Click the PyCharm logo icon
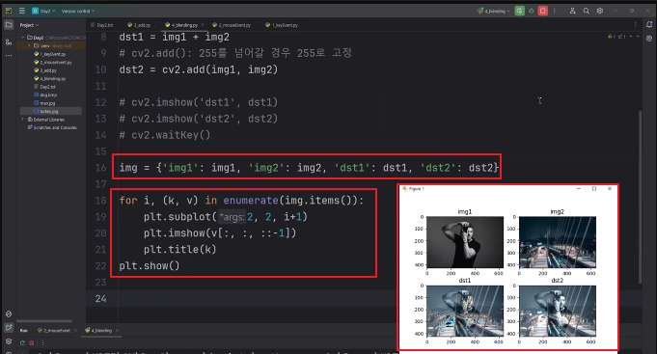Image resolution: width=657 pixels, height=354 pixels. coord(9,11)
